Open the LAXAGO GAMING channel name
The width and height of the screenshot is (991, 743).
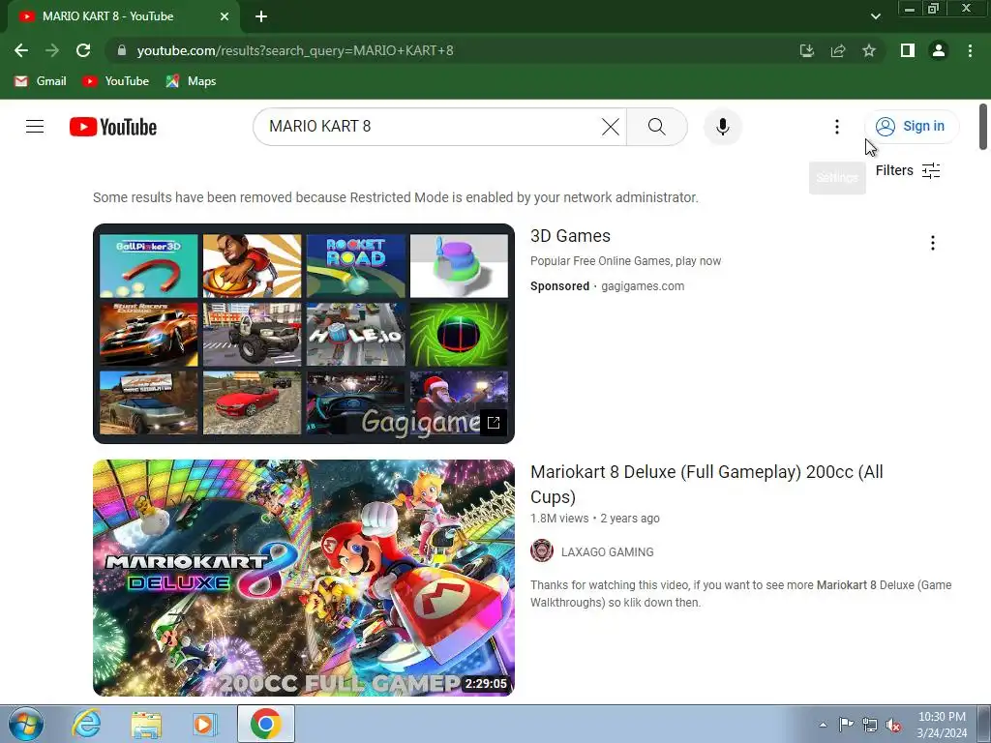pos(608,552)
